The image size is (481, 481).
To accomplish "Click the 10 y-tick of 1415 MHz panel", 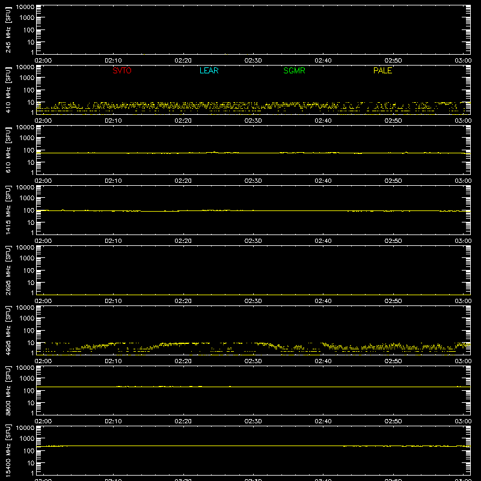I will pyautogui.click(x=31, y=222).
